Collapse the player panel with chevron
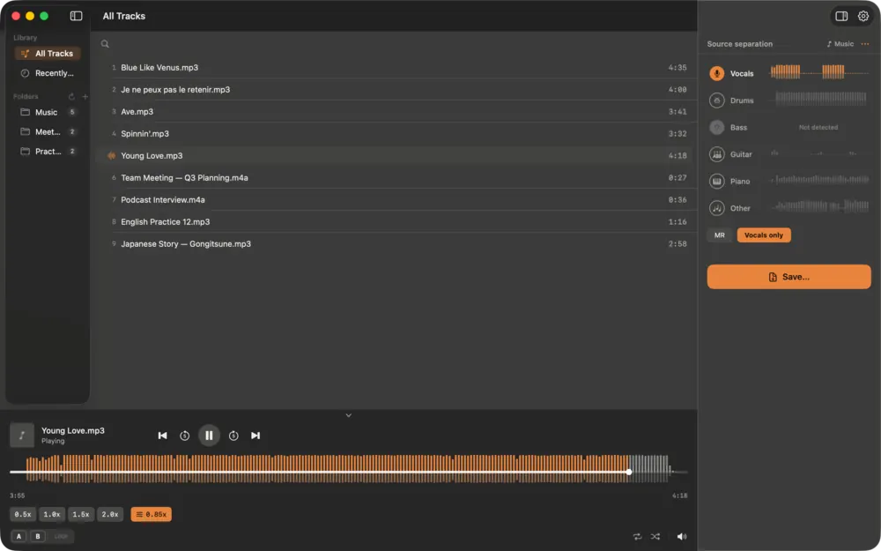The height and width of the screenshot is (551, 881). pos(348,415)
